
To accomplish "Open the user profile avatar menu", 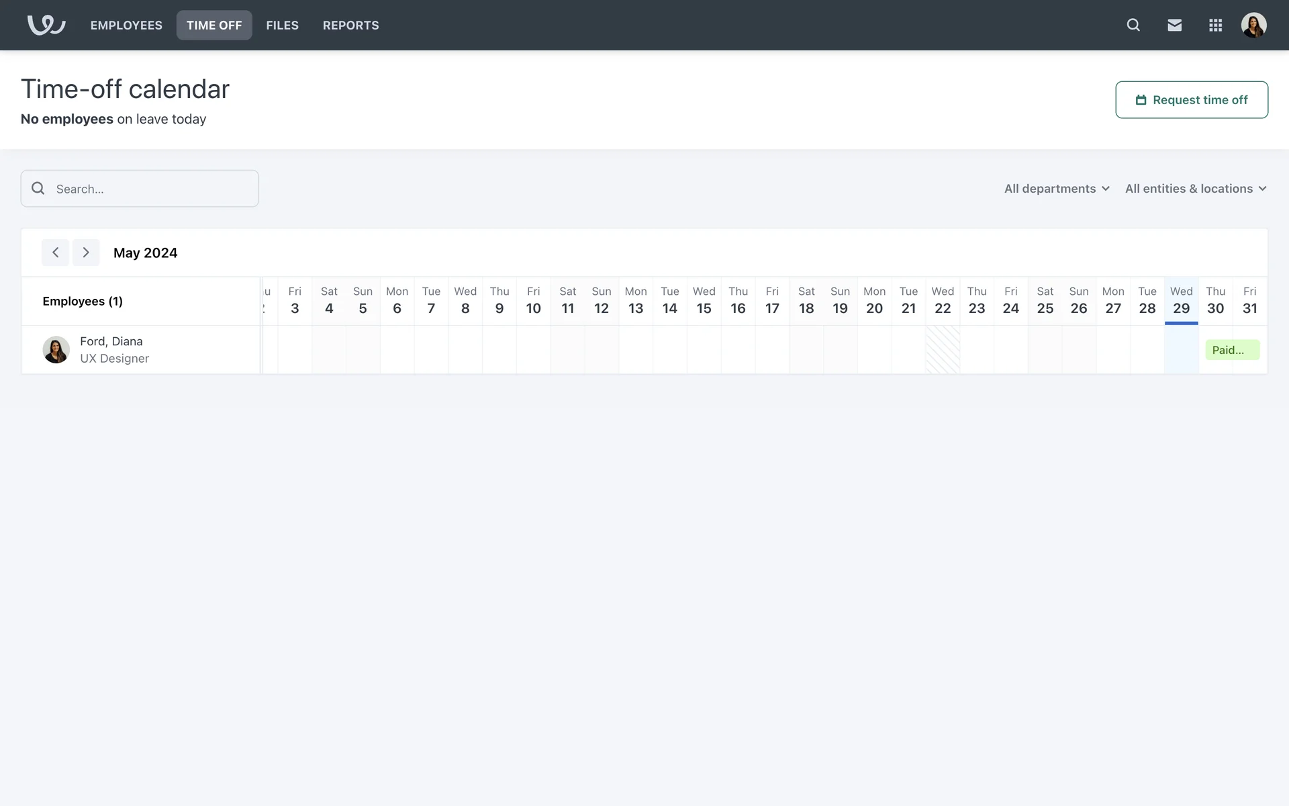I will (1253, 25).
